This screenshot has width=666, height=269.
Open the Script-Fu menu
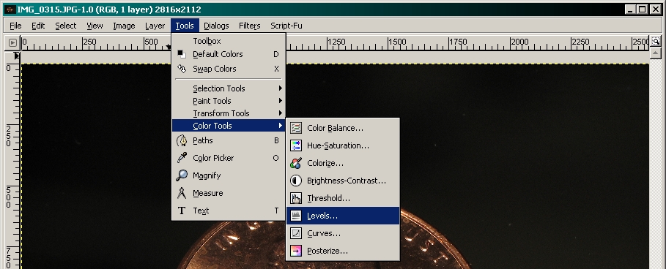[286, 26]
